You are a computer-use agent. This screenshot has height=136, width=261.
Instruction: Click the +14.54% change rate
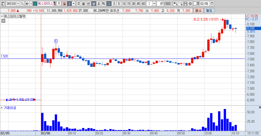tap(38, 11)
